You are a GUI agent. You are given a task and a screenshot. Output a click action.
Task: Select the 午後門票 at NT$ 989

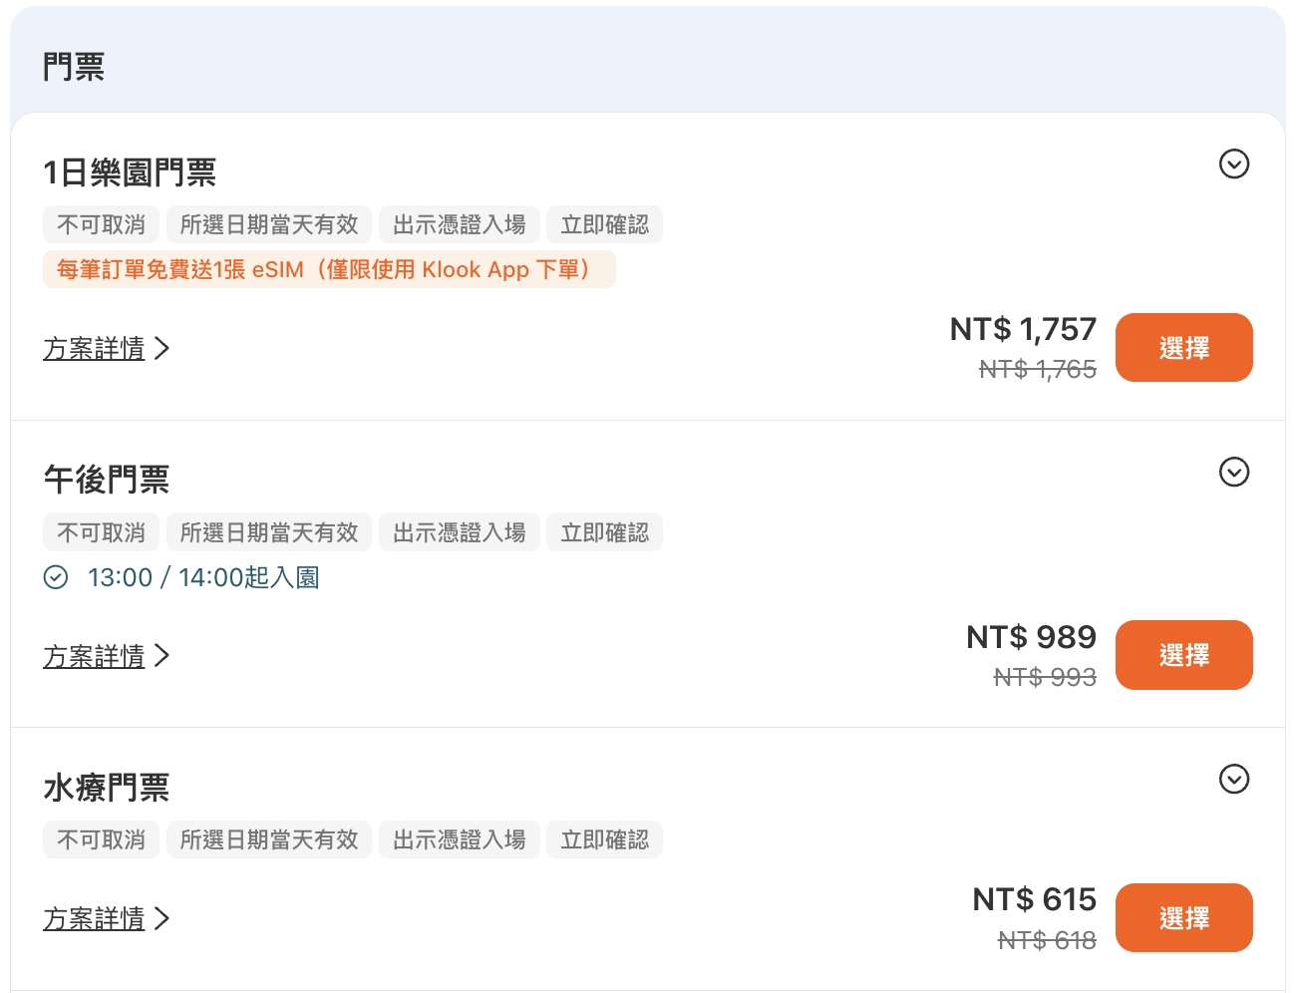[1183, 655]
